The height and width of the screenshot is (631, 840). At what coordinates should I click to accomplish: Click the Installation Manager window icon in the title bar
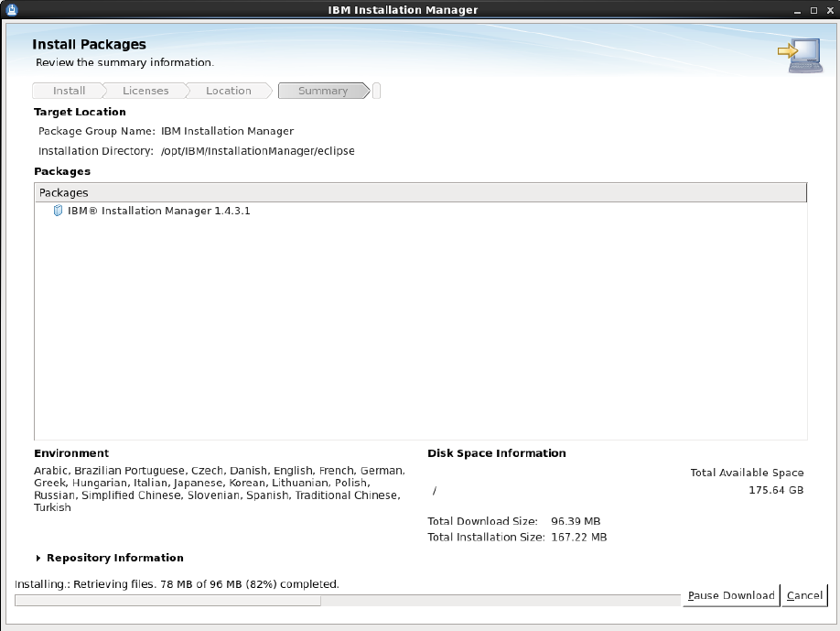(x=12, y=10)
